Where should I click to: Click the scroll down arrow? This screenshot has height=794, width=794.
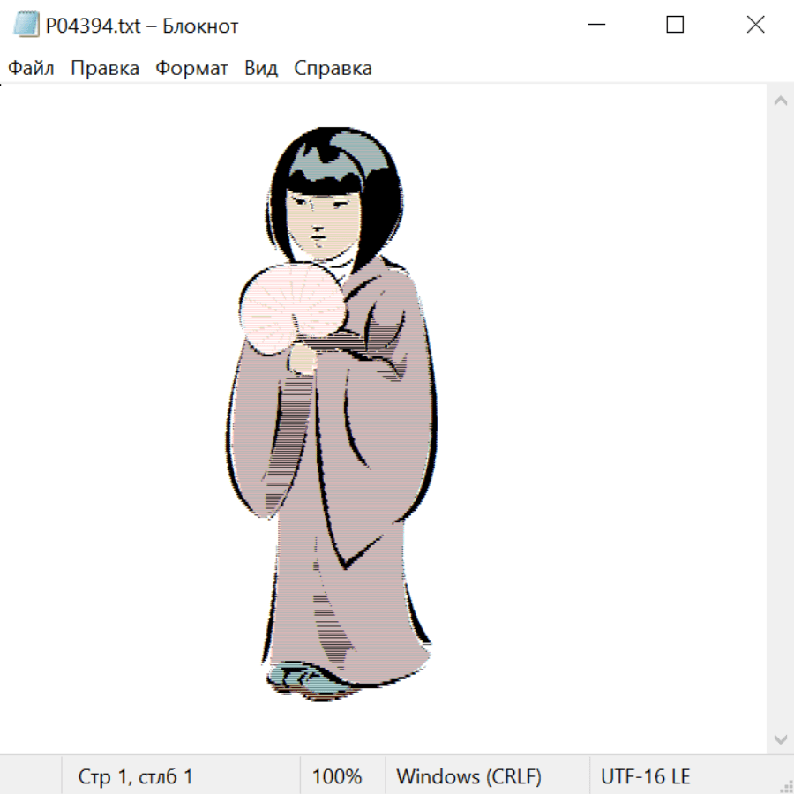780,738
